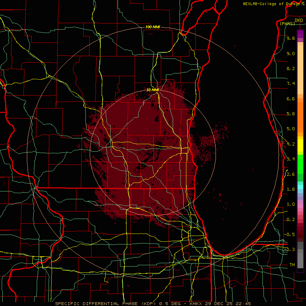Click the "100 NMI" range ring label

pos(153,27)
